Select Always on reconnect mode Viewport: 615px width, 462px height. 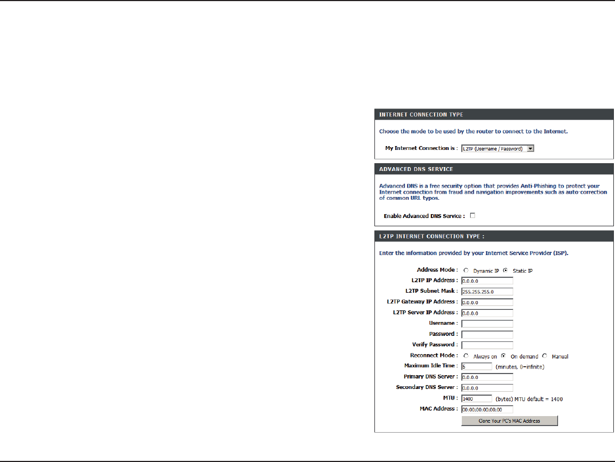pyautogui.click(x=466, y=356)
